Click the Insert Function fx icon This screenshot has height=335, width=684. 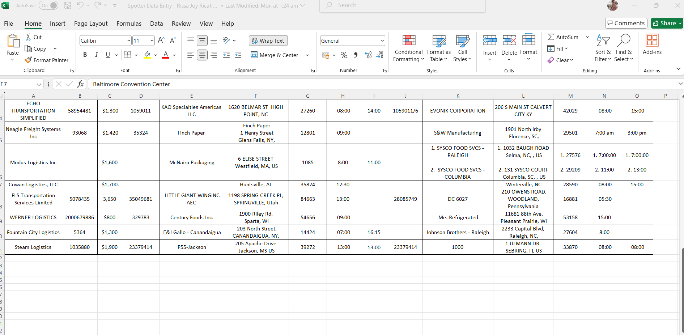click(80, 84)
